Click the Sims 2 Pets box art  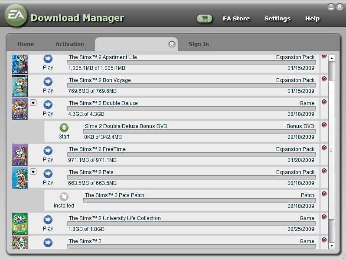(20, 178)
